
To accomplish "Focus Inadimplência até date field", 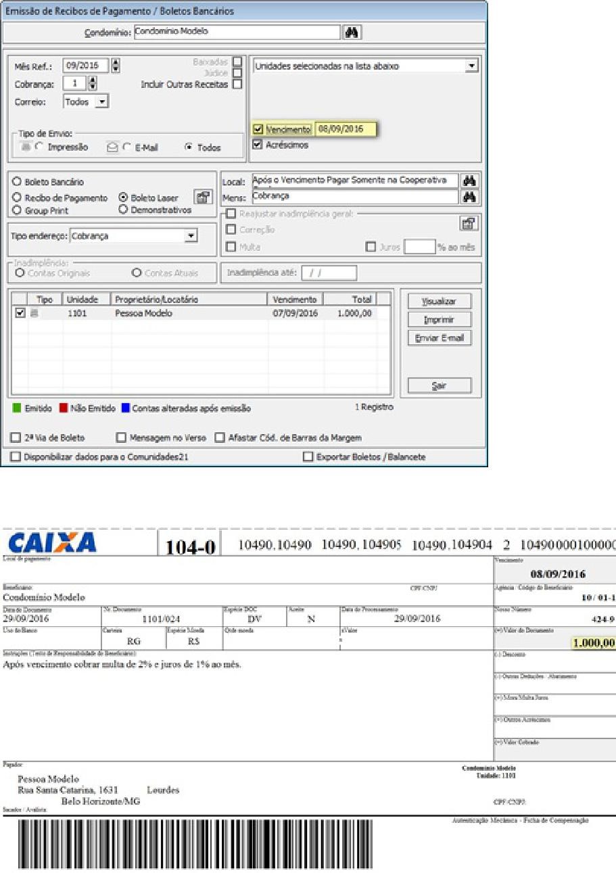I will [x=329, y=273].
